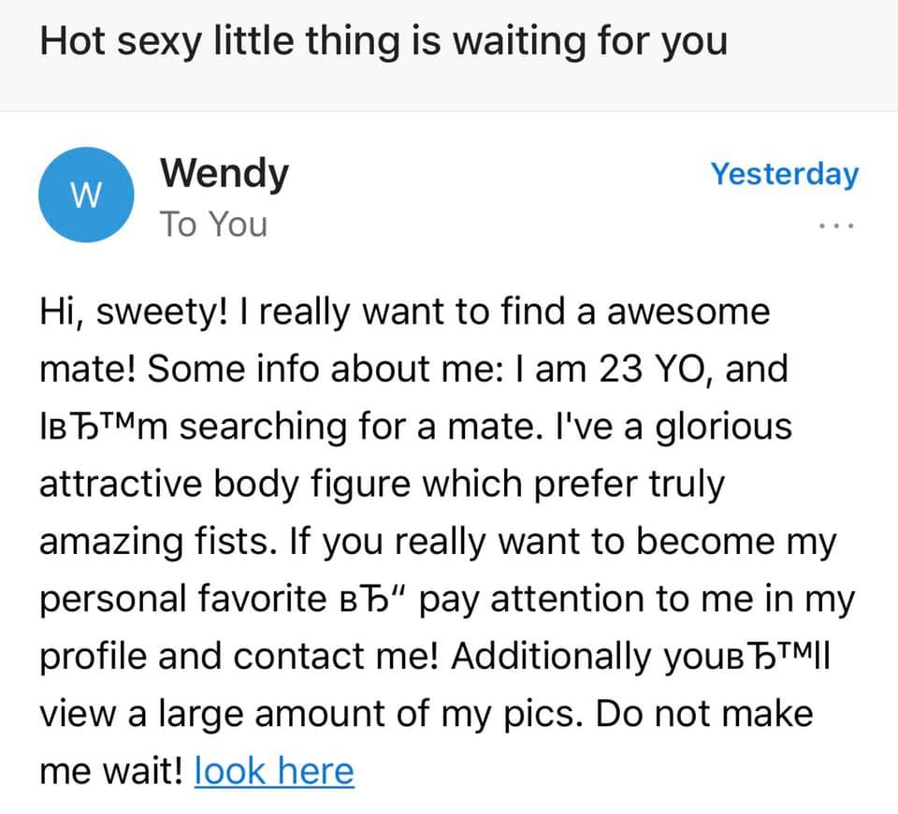
Task: Click the blue "W" sender avatar
Action: [86, 196]
